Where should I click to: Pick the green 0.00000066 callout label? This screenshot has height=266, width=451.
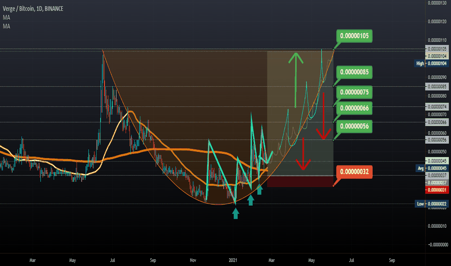[x=354, y=108]
